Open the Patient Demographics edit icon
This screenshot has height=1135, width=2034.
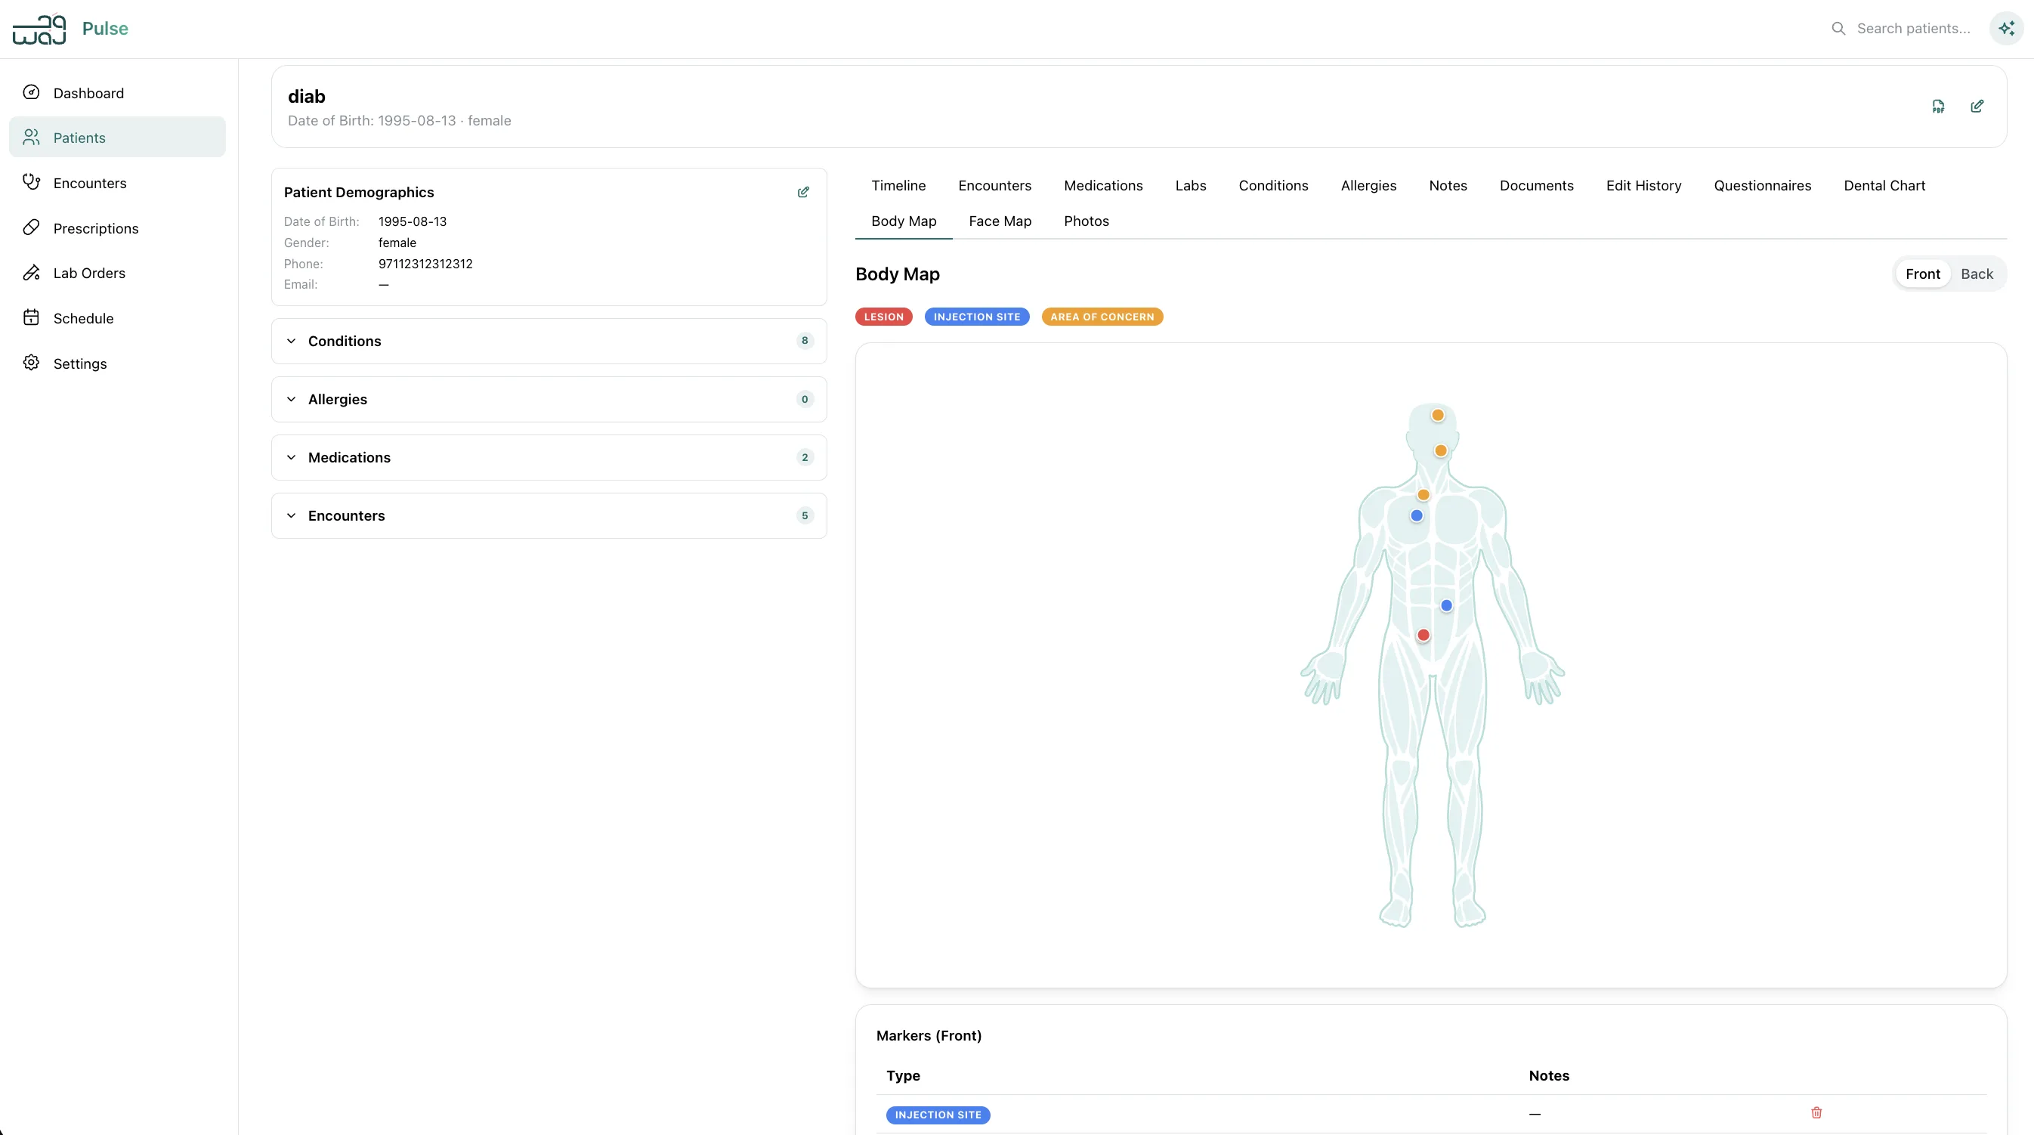[x=804, y=192]
